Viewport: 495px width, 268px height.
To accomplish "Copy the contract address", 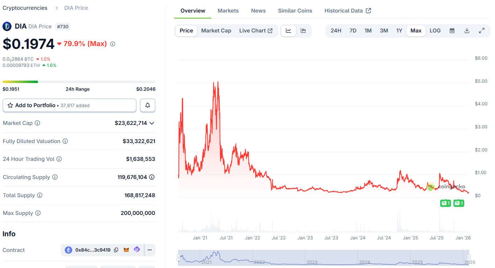I will click(116, 250).
